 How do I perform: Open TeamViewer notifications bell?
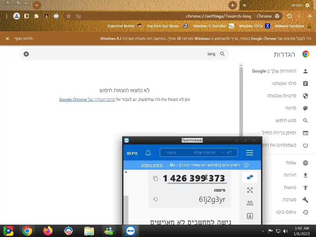click(x=148, y=153)
